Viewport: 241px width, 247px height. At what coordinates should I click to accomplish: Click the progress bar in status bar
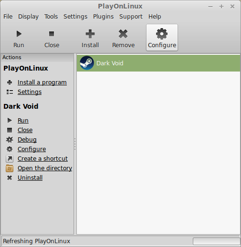coord(216,241)
